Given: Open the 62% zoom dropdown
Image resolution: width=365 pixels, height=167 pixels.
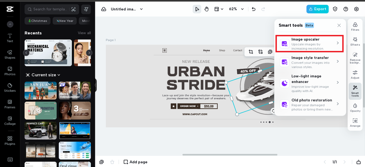Looking at the screenshot, I should [x=237, y=9].
